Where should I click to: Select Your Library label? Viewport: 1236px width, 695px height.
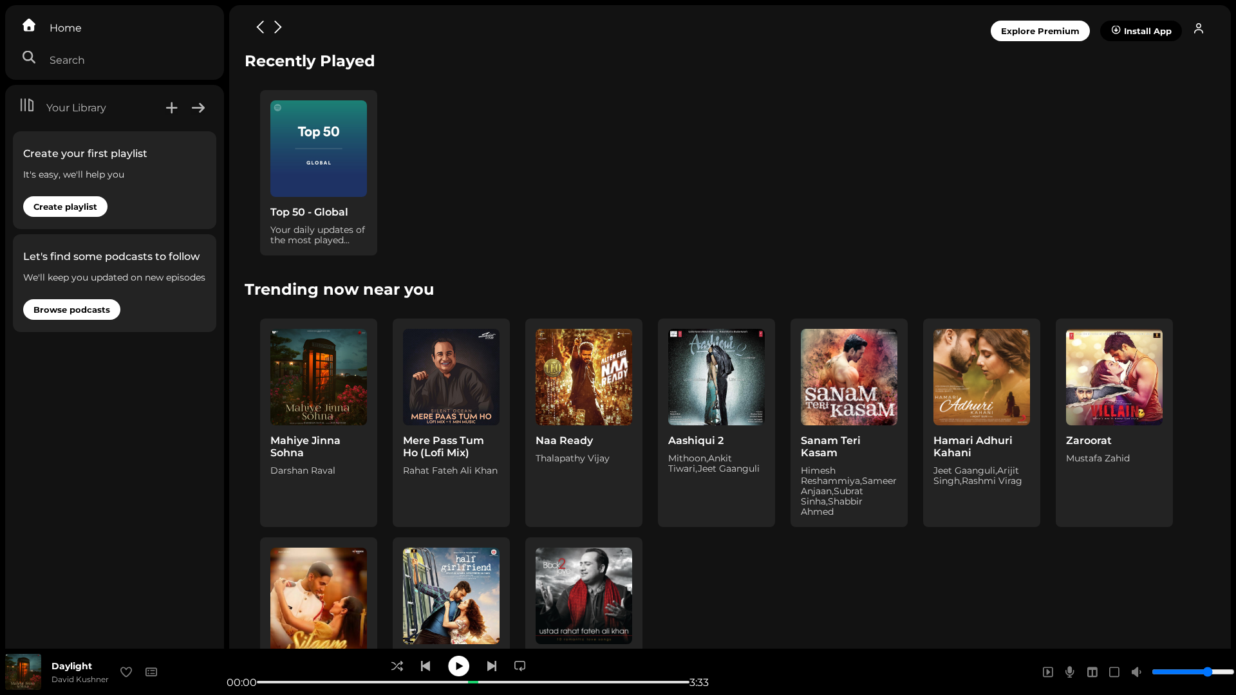tap(76, 107)
